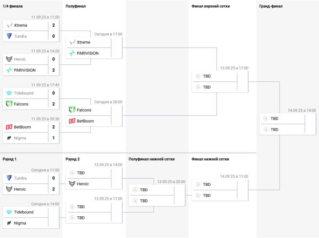Viewport: 319px width, 238px height.
Task: Select the PARIVISION logo in the Полуфинал match
Action: click(72, 53)
